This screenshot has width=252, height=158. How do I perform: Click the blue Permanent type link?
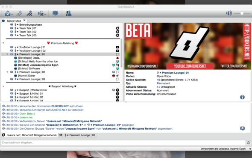[x=163, y=83]
